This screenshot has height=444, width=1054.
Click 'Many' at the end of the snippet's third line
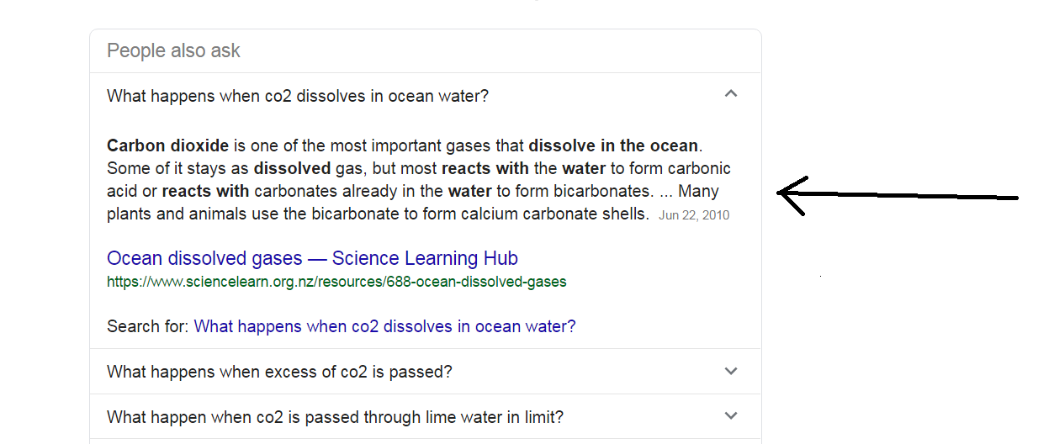(x=698, y=191)
